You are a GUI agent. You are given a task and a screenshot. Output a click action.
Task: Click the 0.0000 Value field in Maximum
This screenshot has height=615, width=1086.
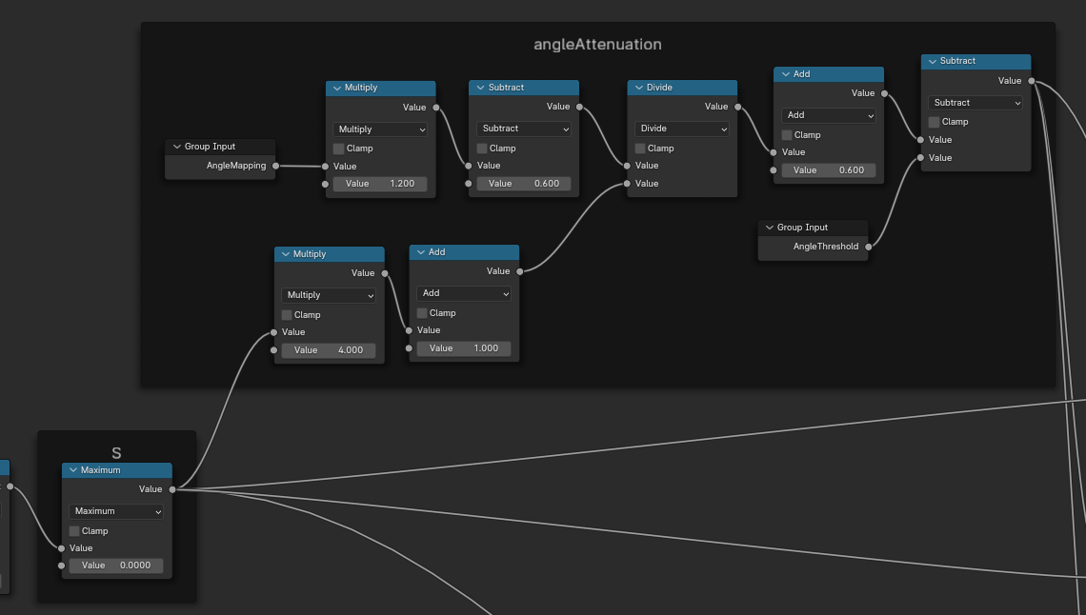116,565
